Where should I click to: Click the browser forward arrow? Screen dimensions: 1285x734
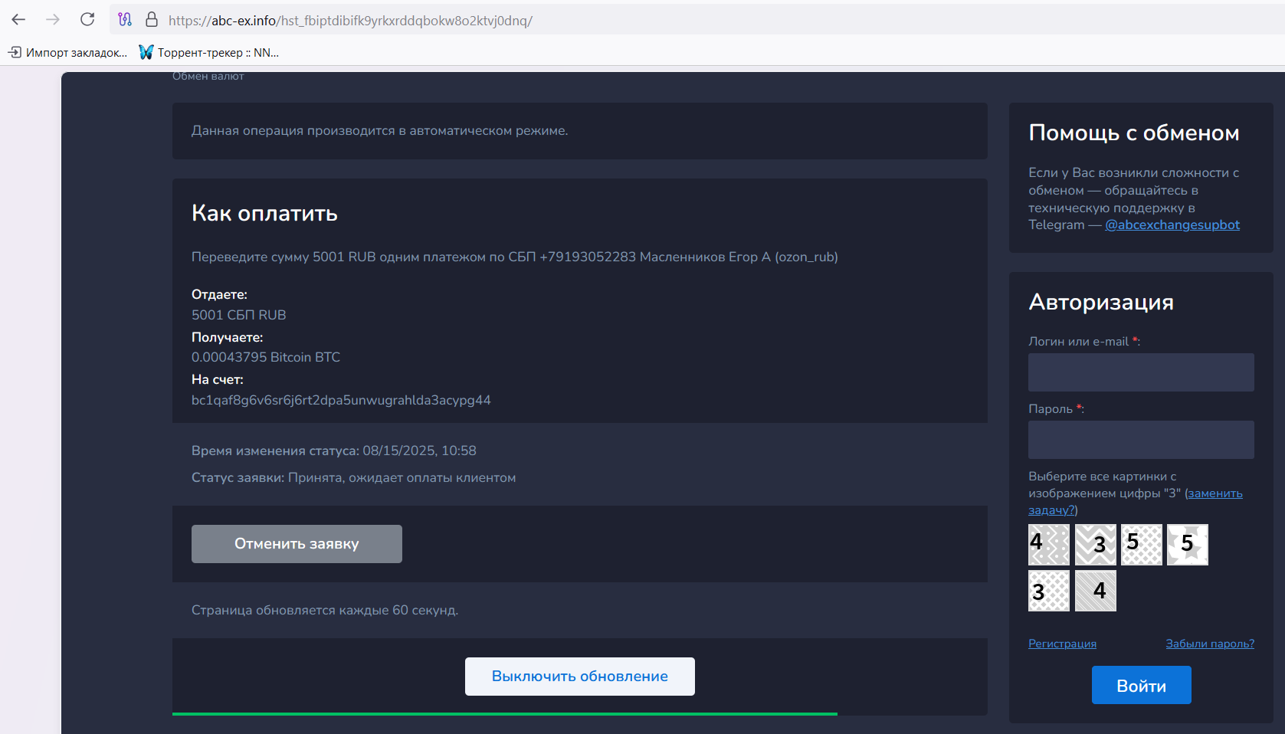point(53,20)
